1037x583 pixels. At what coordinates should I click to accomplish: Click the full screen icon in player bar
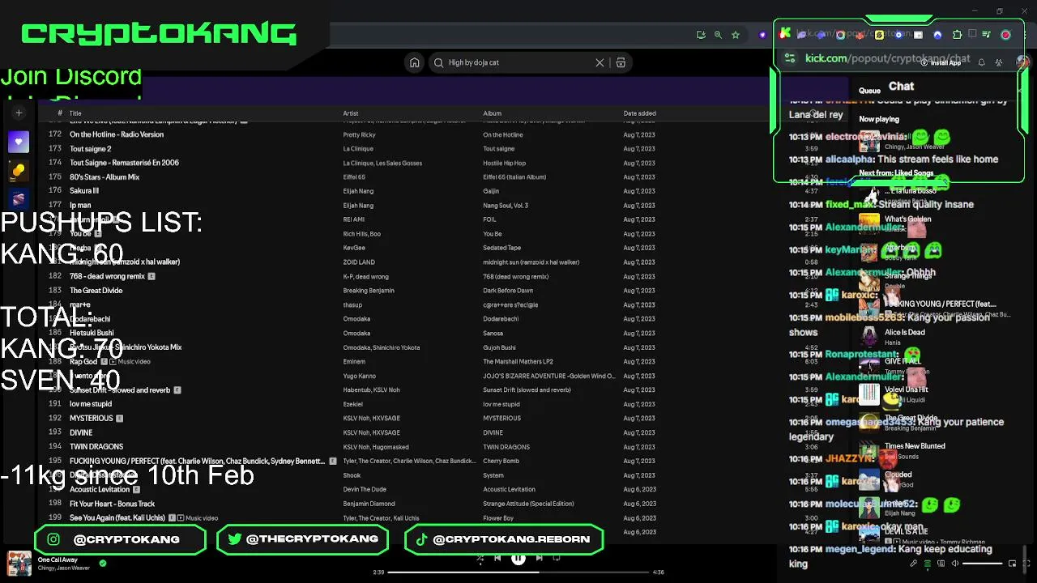(x=1025, y=564)
